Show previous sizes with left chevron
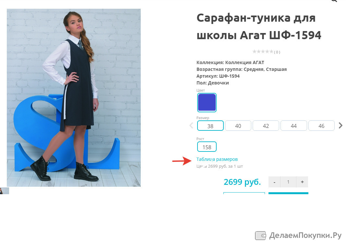Viewport: 346px width, 245px height. [191, 125]
